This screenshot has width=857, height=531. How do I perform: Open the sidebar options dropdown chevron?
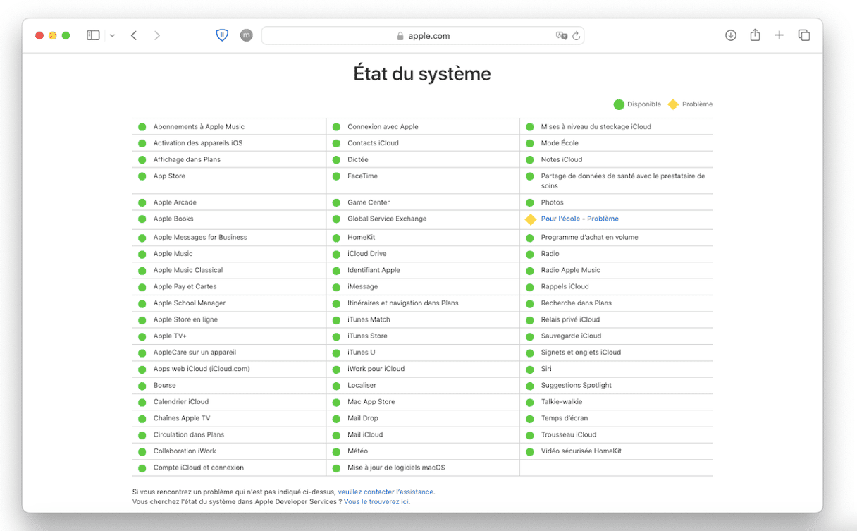click(x=112, y=35)
